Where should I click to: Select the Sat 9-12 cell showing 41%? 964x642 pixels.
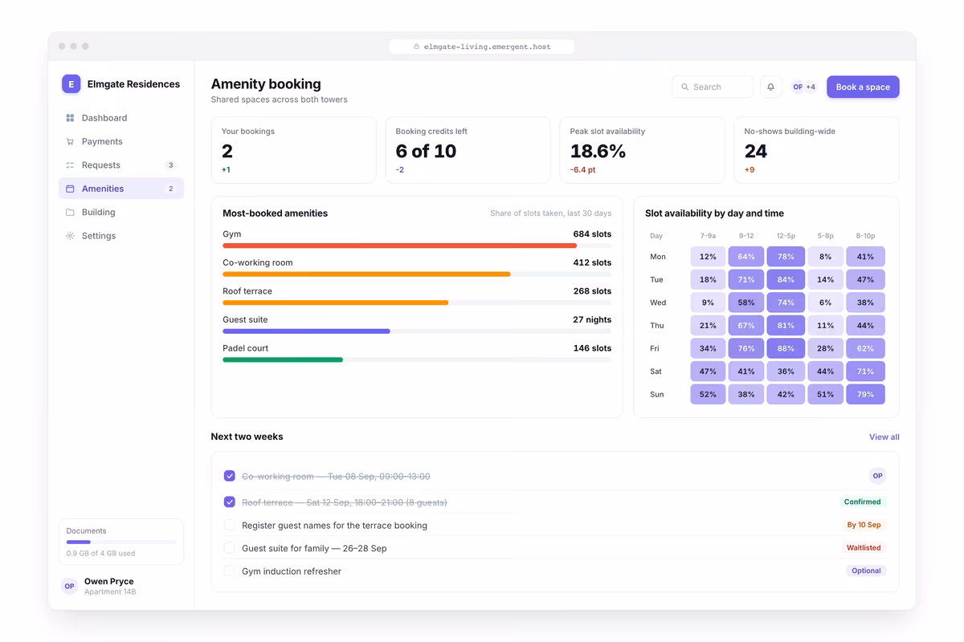pyautogui.click(x=746, y=372)
